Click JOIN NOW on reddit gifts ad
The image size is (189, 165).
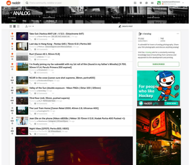click(x=171, y=103)
